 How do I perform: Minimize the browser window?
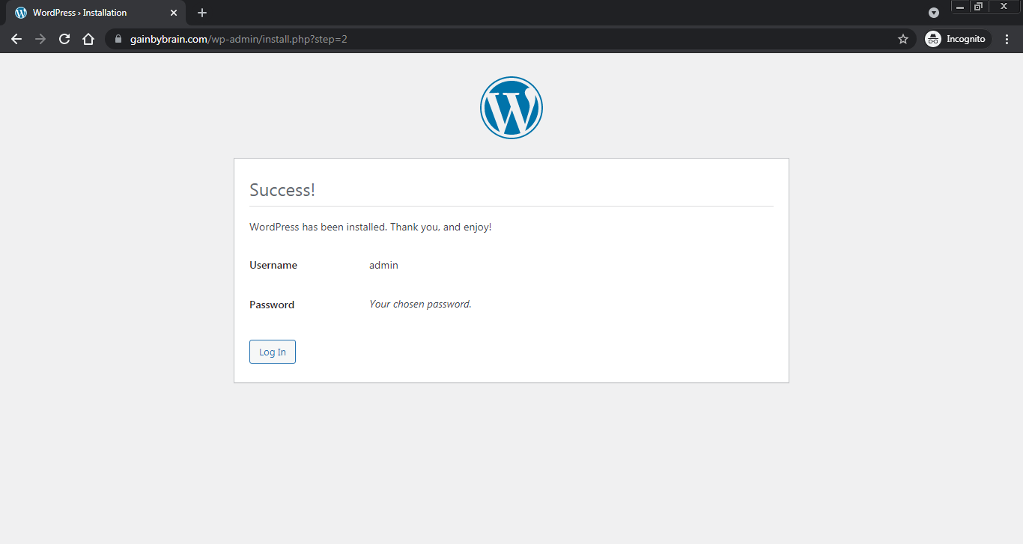point(960,7)
